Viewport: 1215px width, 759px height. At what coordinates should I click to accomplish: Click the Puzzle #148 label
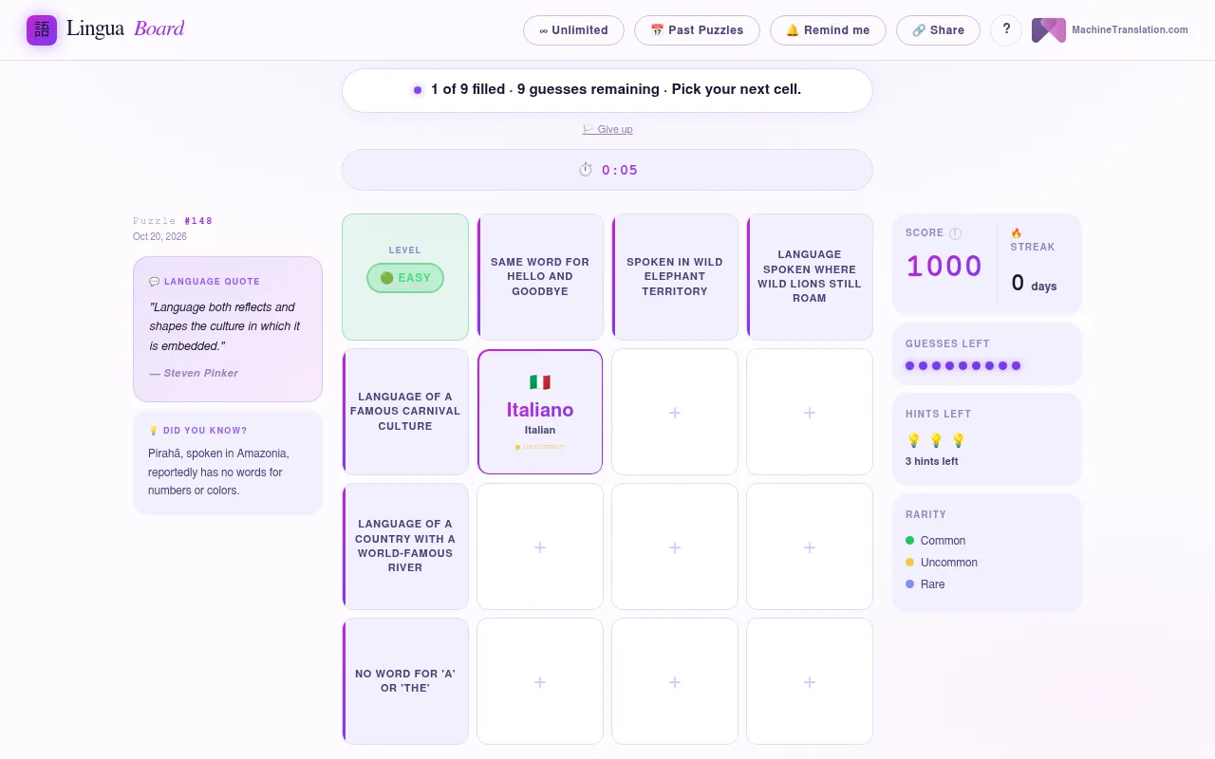(x=173, y=221)
